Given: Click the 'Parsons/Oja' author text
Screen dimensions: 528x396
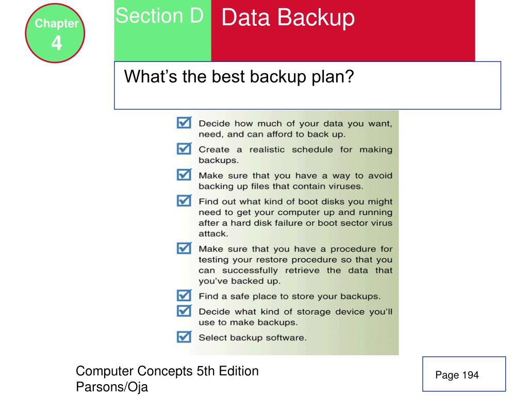Looking at the screenshot, I should point(112,387).
